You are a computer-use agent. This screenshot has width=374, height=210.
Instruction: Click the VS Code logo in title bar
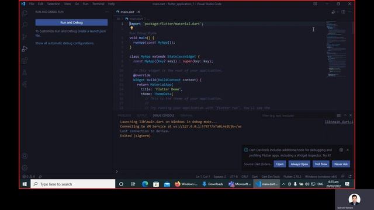[23, 4]
